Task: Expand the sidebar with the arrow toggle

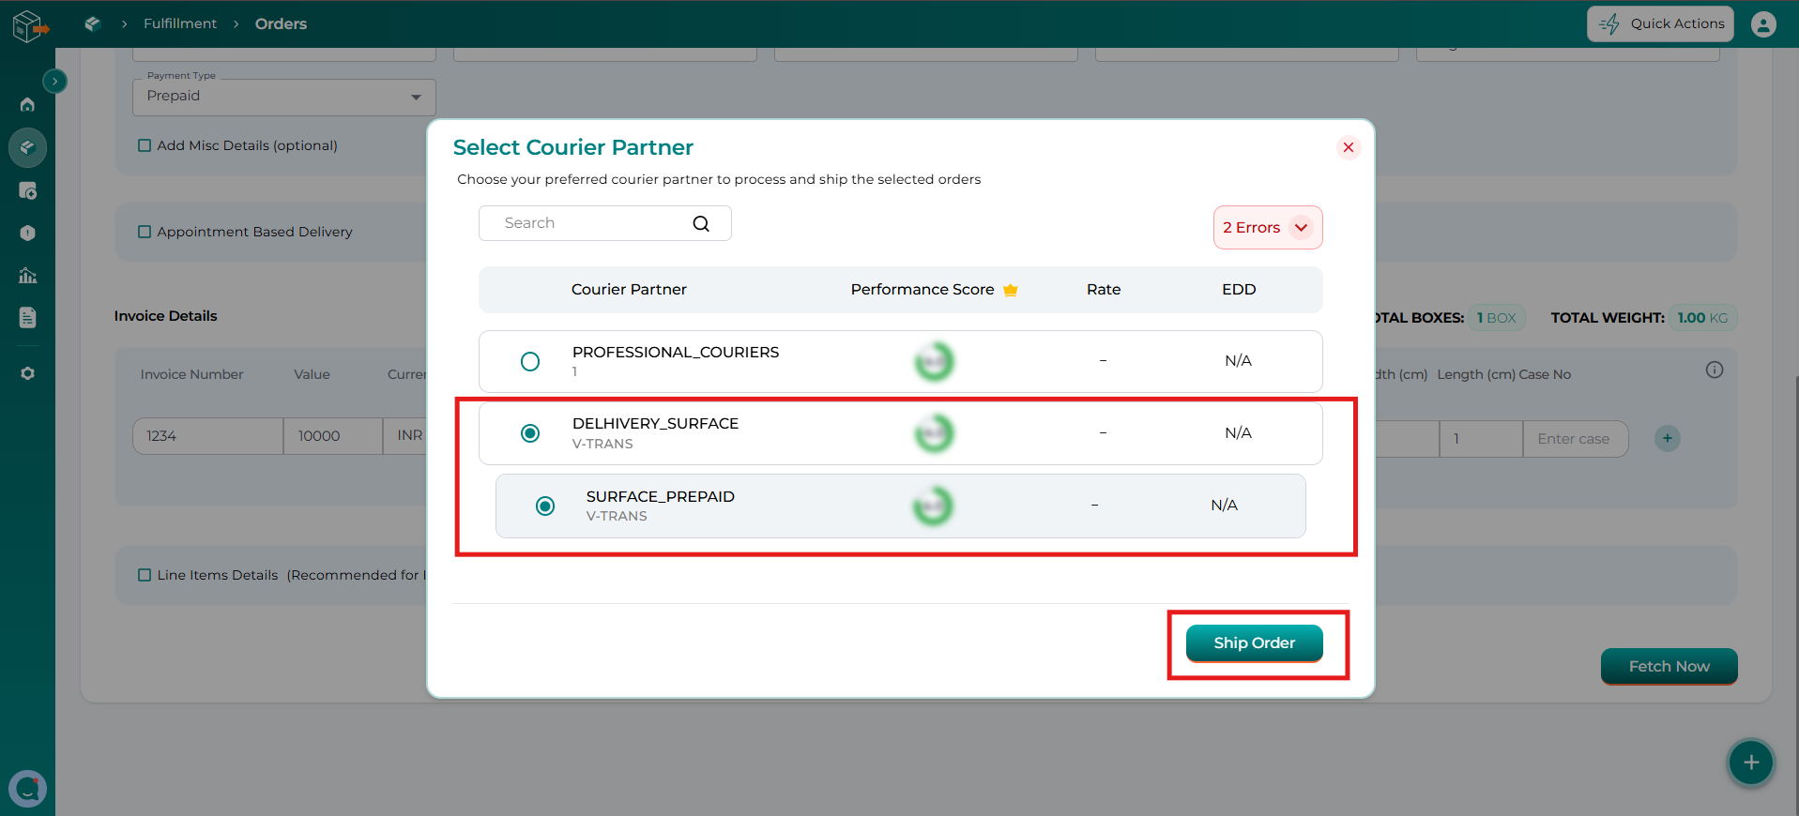Action: 55,82
